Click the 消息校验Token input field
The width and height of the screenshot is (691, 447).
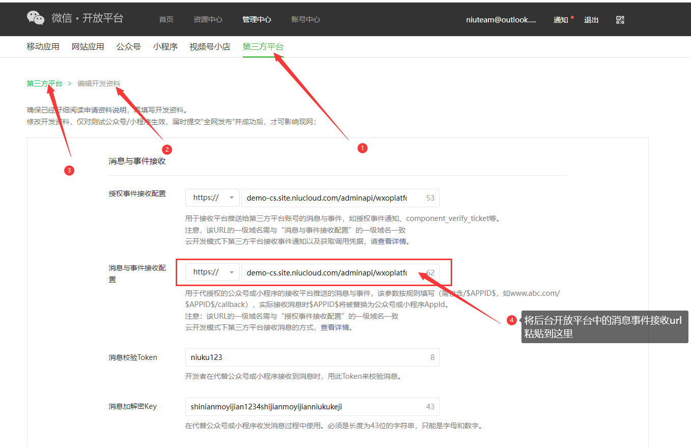click(x=306, y=357)
